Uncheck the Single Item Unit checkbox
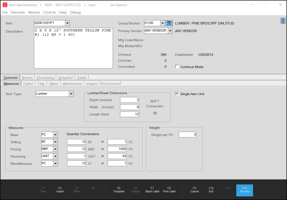Viewport: 287px width, 200px height. coord(177,94)
